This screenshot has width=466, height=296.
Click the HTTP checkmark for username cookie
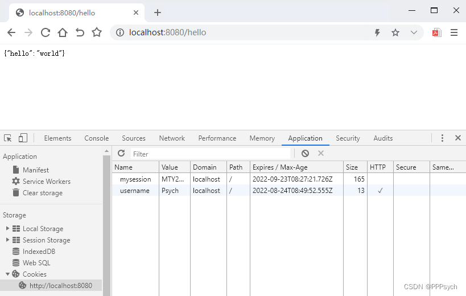[x=380, y=191]
